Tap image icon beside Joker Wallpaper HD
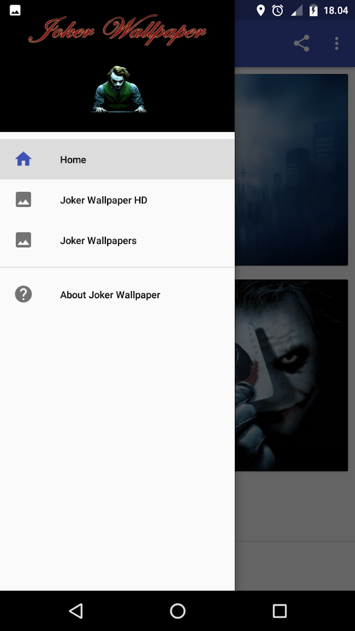 tap(23, 200)
